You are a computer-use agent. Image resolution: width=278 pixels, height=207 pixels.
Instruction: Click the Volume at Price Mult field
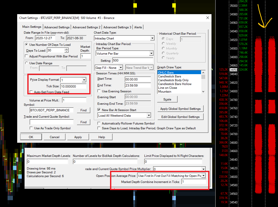tap(74, 100)
